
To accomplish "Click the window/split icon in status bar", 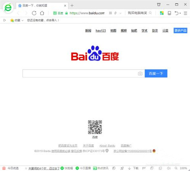I will coord(160,168).
